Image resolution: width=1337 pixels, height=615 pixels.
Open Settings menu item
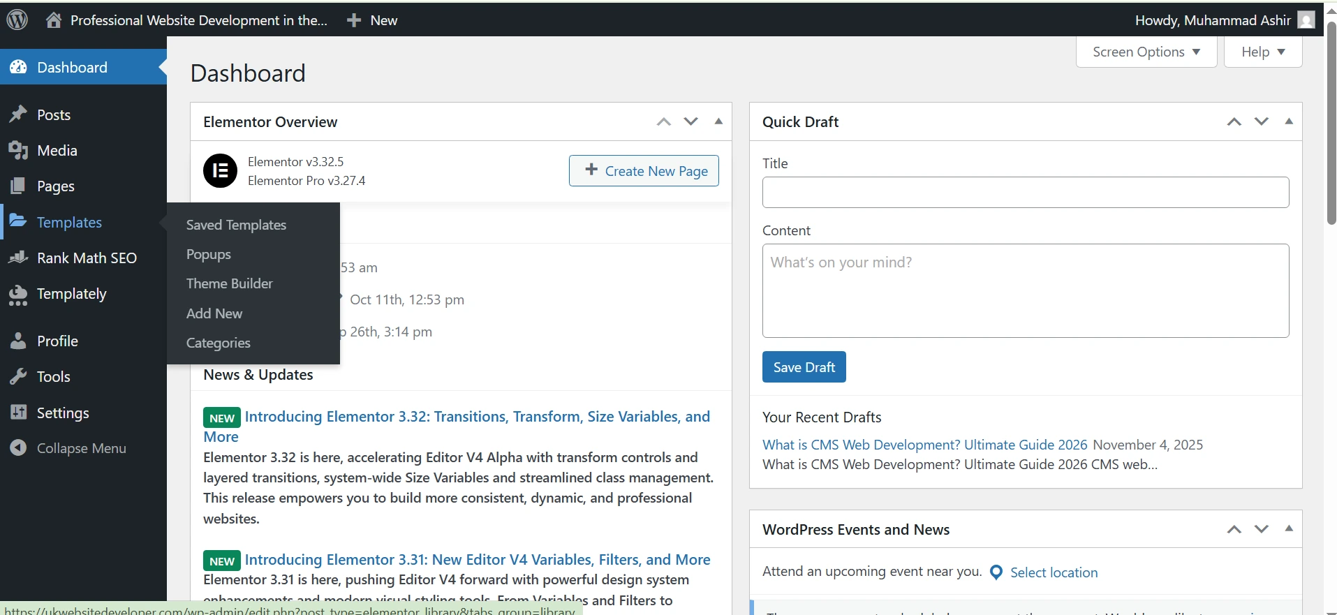click(x=83, y=413)
